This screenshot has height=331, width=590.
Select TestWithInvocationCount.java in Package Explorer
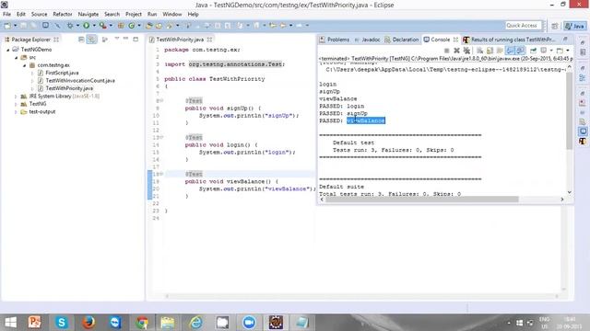80,81
